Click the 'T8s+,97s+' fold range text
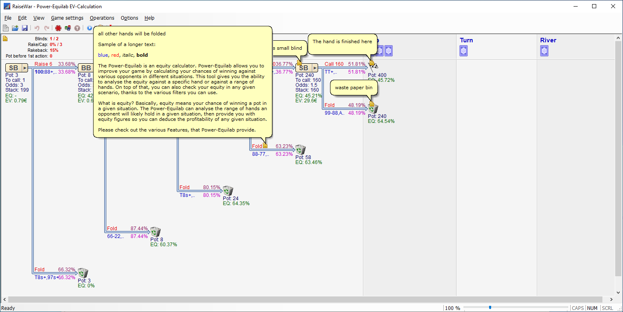 [x=46, y=277]
